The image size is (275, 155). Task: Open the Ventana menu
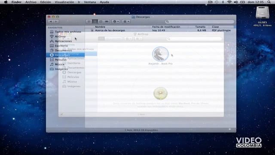[x=90, y=2]
